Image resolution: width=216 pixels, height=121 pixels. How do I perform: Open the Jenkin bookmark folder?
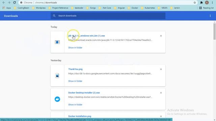pyautogui.click(x=175, y=8)
